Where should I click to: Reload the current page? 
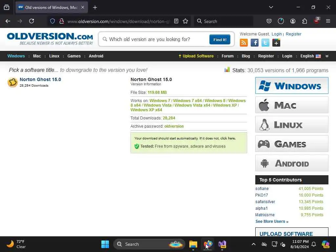click(x=31, y=21)
